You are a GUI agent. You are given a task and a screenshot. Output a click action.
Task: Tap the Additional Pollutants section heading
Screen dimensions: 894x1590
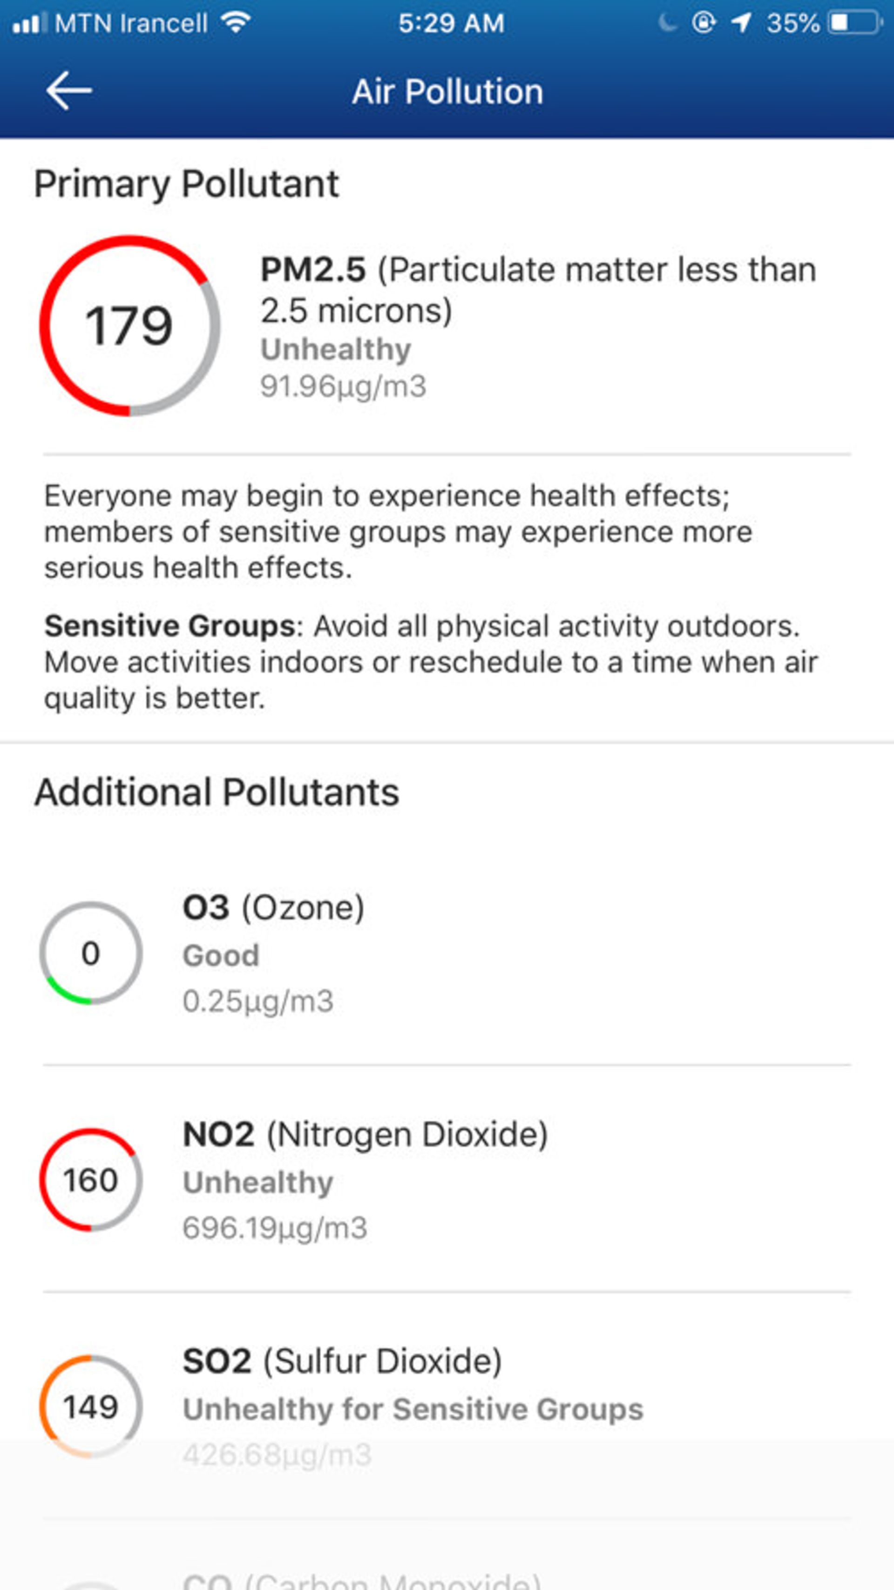point(217,792)
